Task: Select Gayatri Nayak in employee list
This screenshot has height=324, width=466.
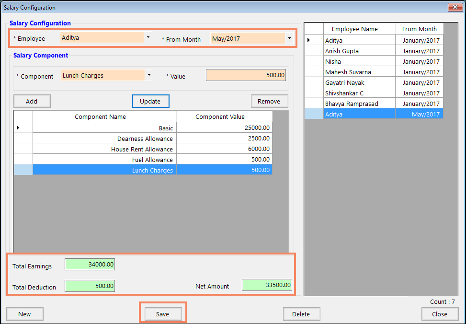Action: point(374,82)
